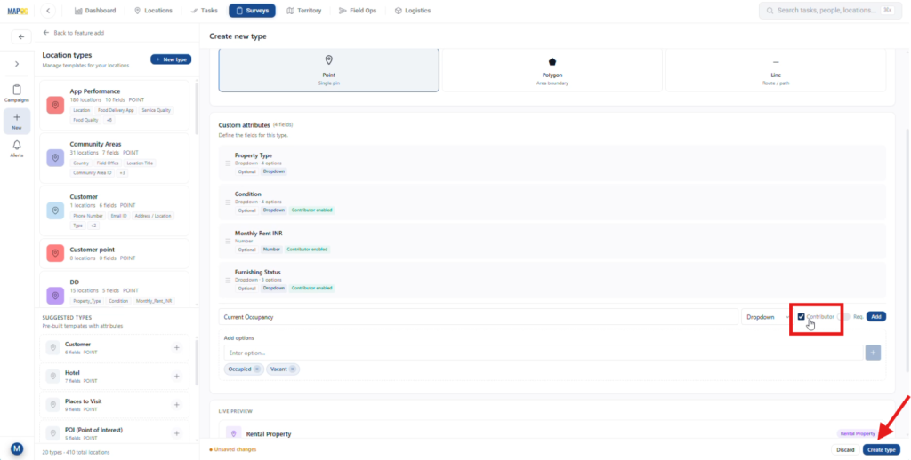This screenshot has height=460, width=911.
Task: Click drag handle of Furnishing Status field
Action: click(x=228, y=281)
